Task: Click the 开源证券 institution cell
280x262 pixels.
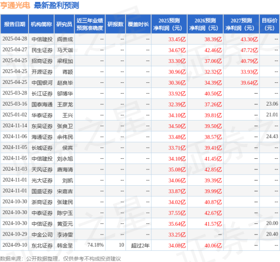Action: click(42, 72)
